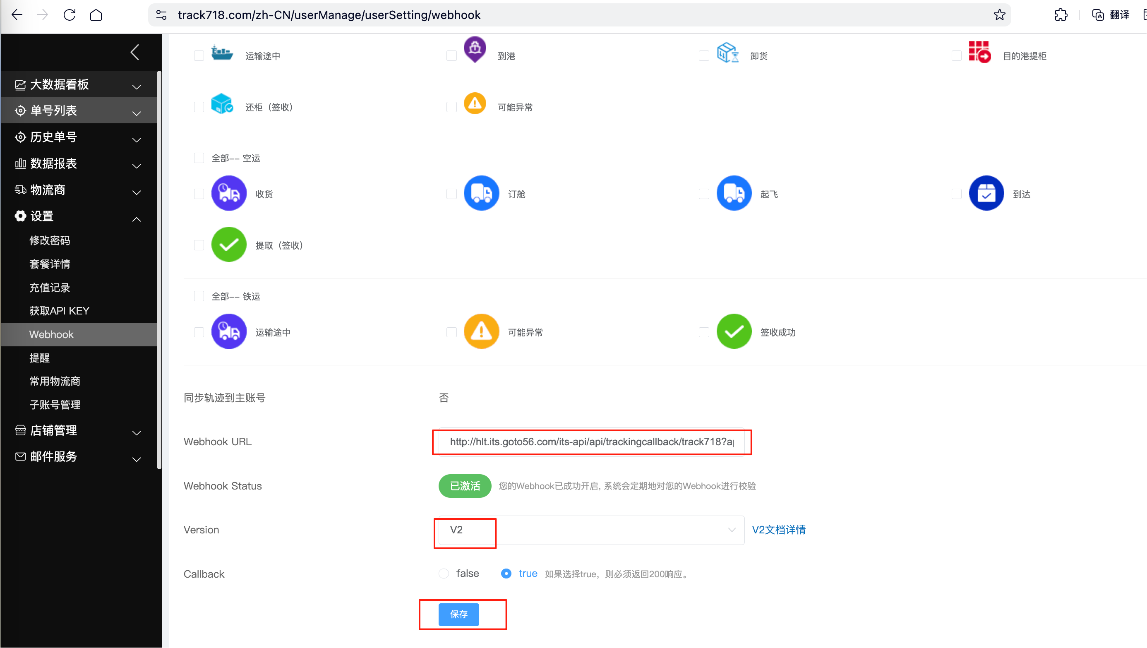Open site settings icon in the address bar
The height and width of the screenshot is (648, 1147).
click(161, 15)
